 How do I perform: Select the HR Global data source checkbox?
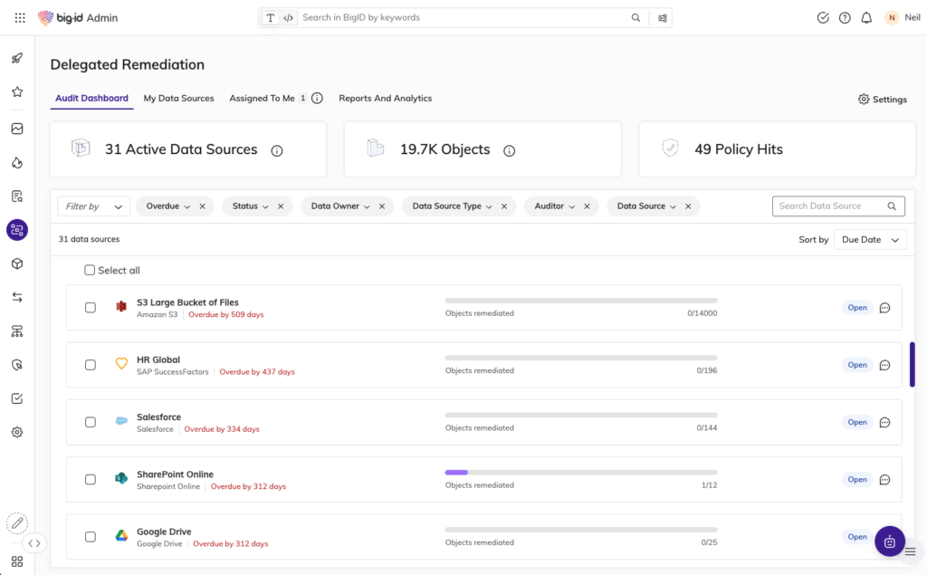[91, 365]
